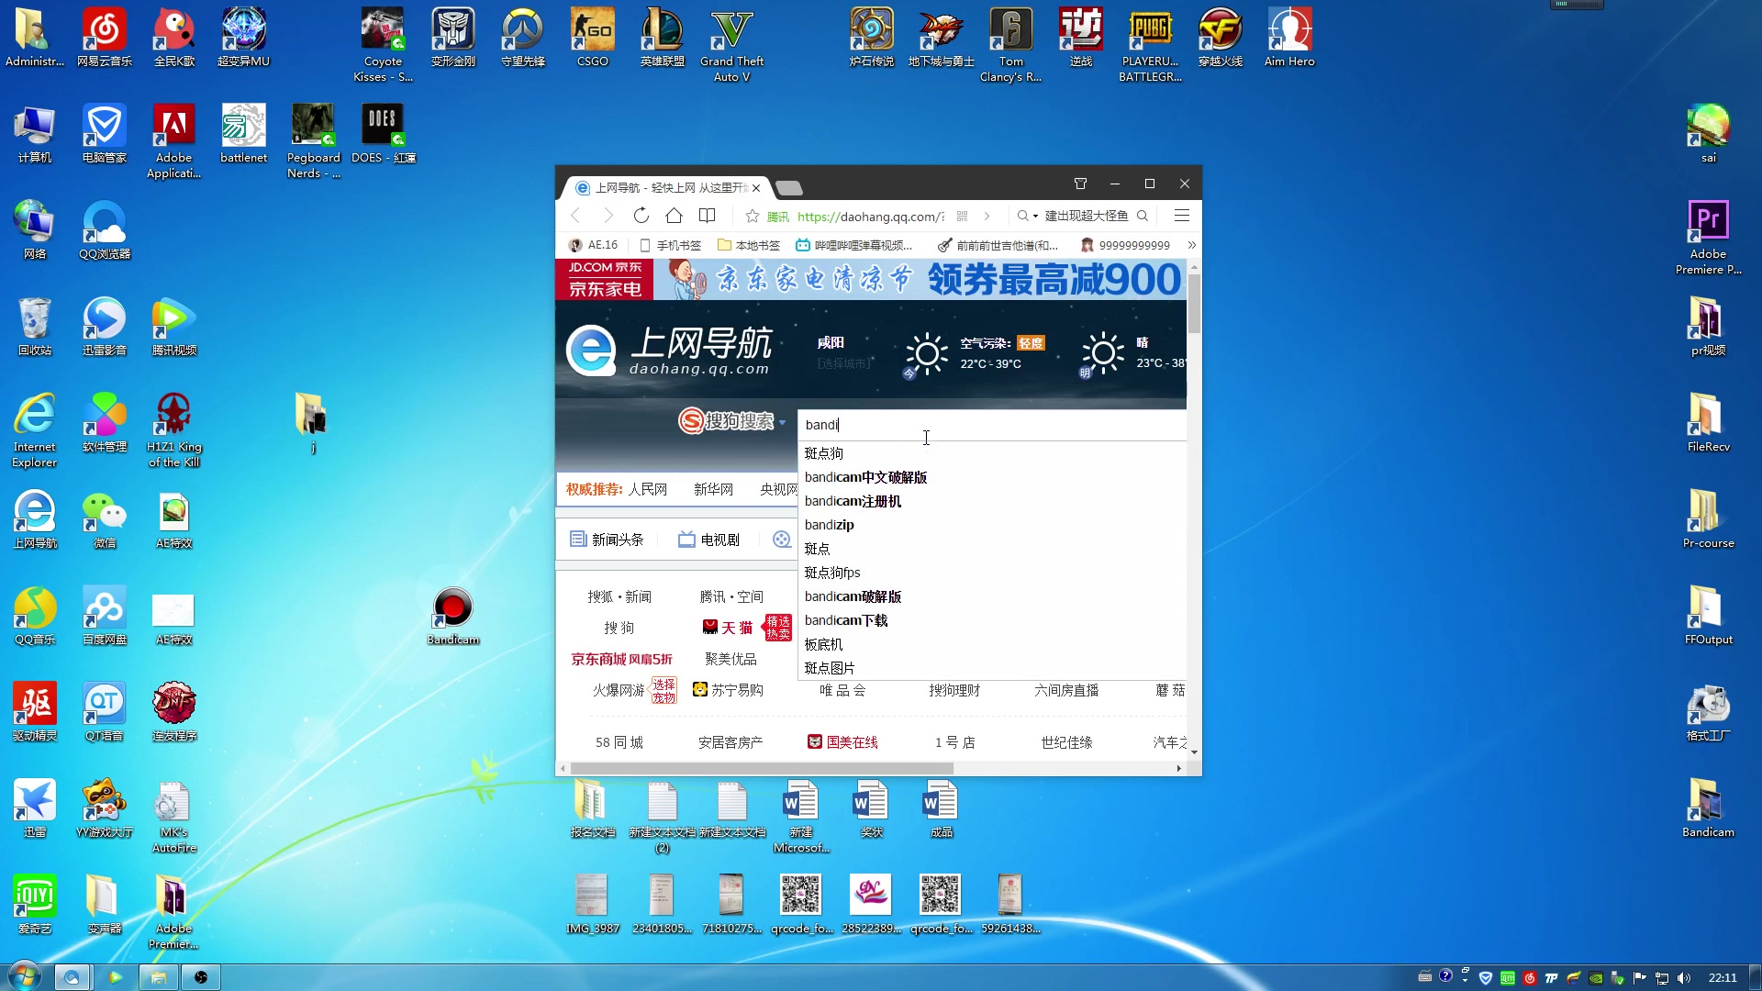Select suggestion 斑点狗
1762x991 pixels.
coord(823,453)
